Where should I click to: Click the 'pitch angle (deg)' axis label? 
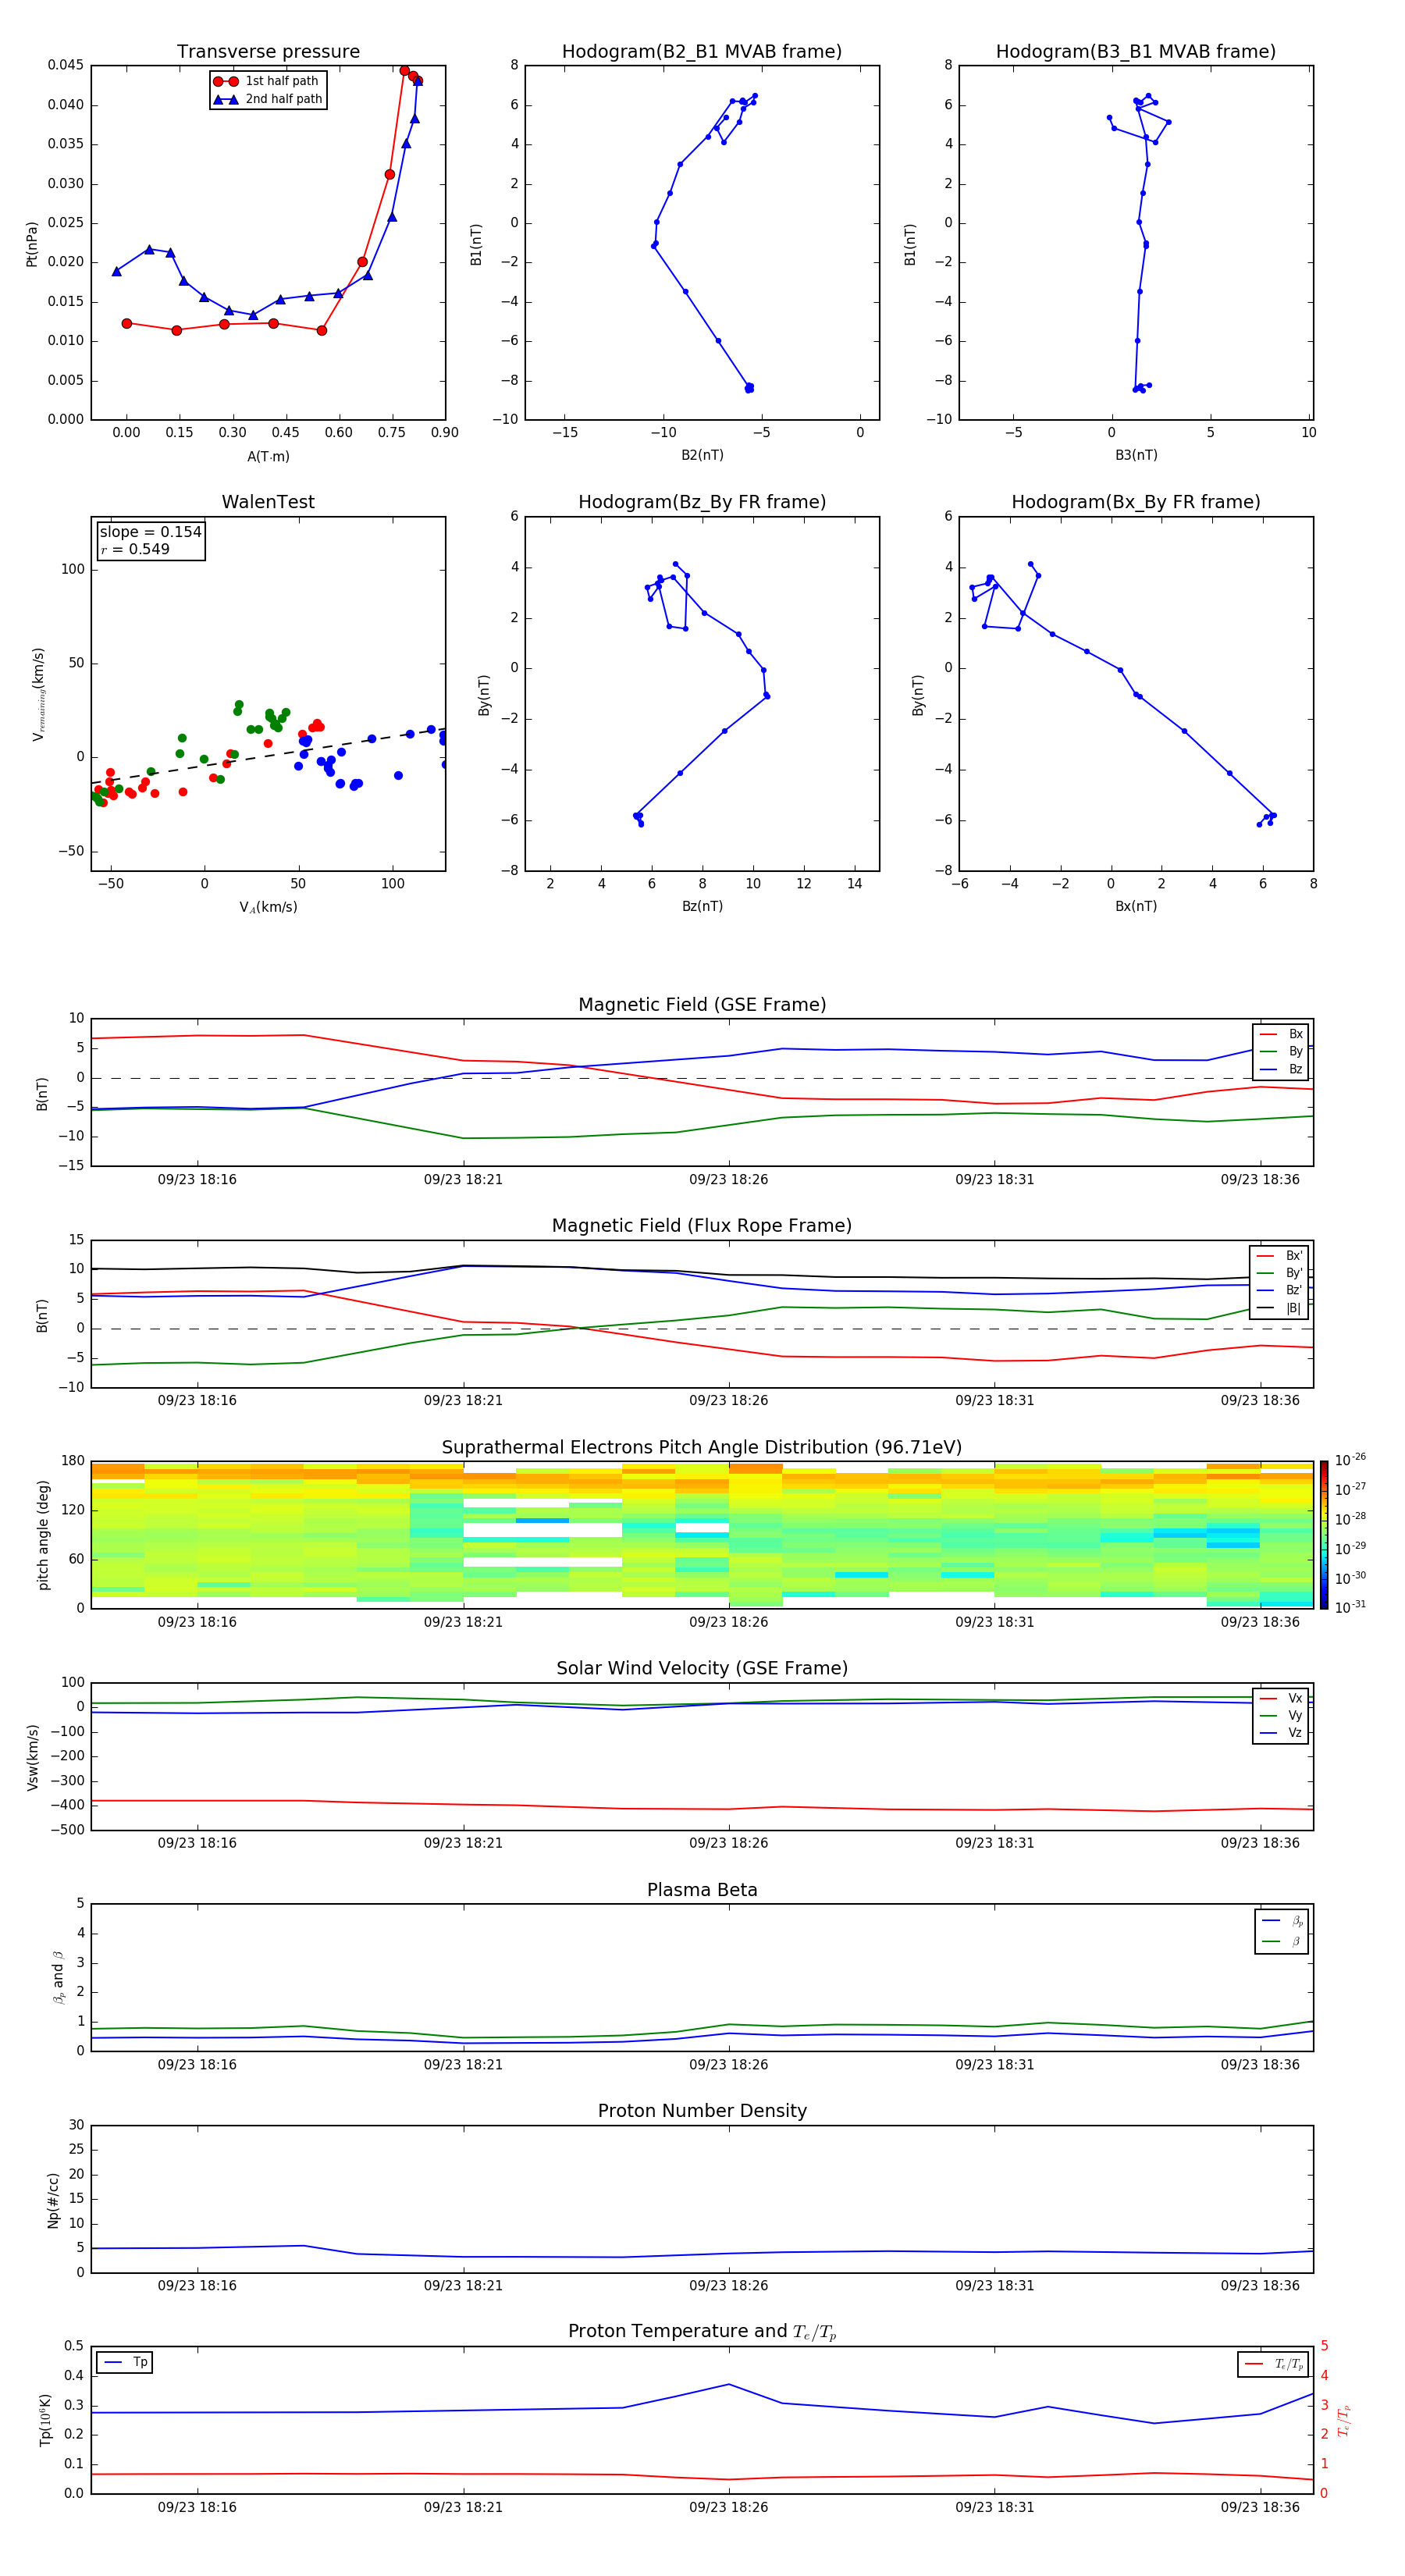(43, 1535)
